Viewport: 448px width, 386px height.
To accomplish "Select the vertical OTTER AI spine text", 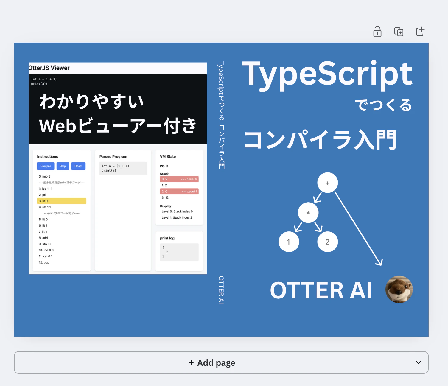I will tap(221, 290).
